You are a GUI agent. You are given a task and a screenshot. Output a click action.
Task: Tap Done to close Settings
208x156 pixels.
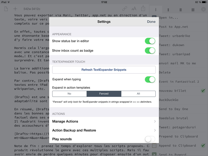pos(151,22)
